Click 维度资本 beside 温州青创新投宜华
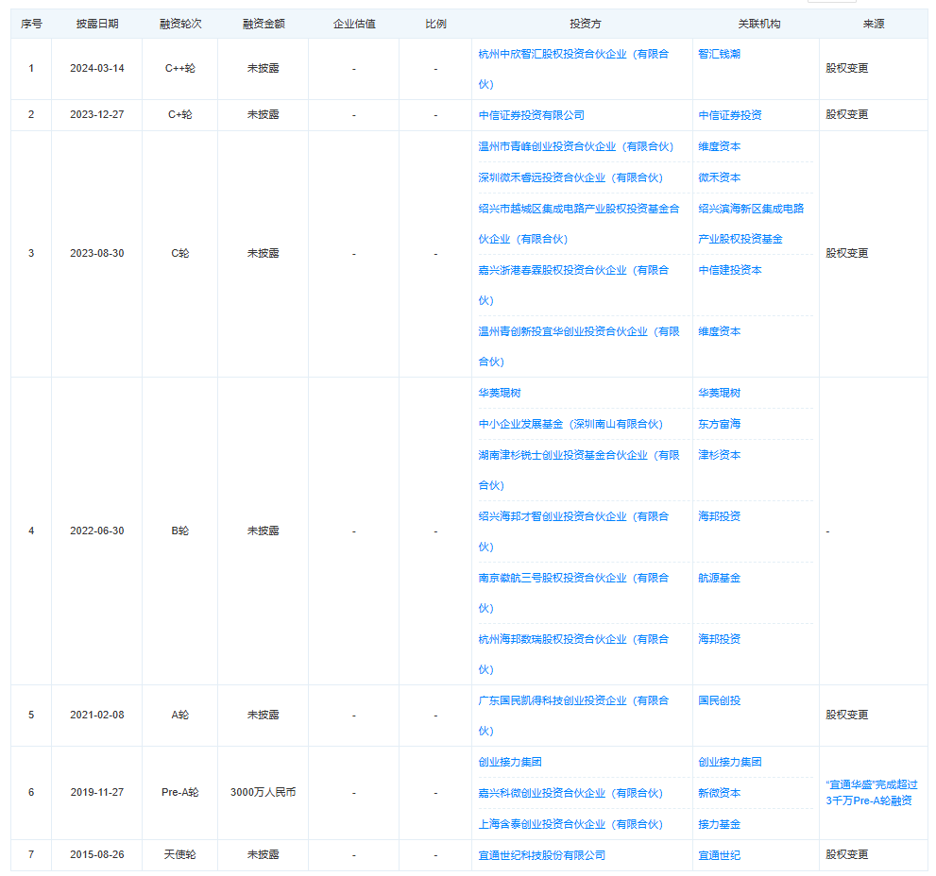 [x=719, y=331]
